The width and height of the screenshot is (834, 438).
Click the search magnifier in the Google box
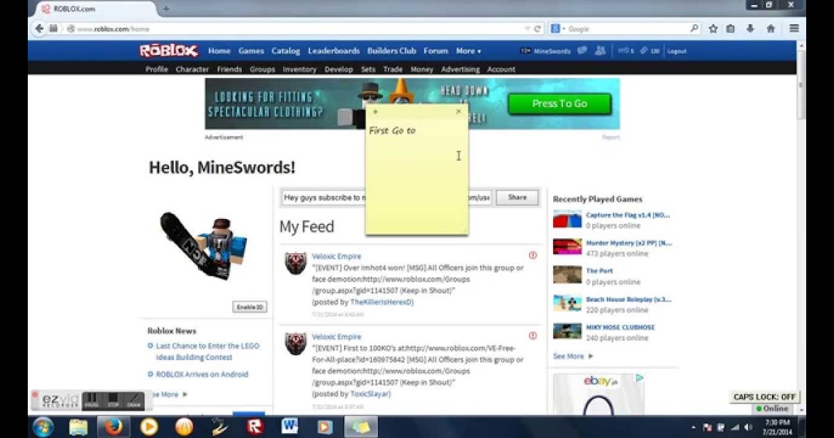pyautogui.click(x=694, y=29)
